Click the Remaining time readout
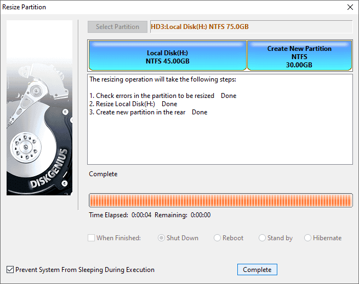359x284 pixels. 182,215
